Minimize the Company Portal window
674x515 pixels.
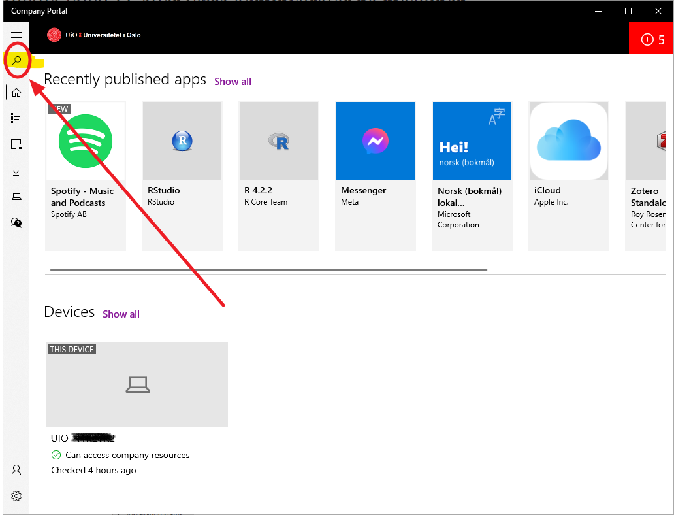pos(598,11)
